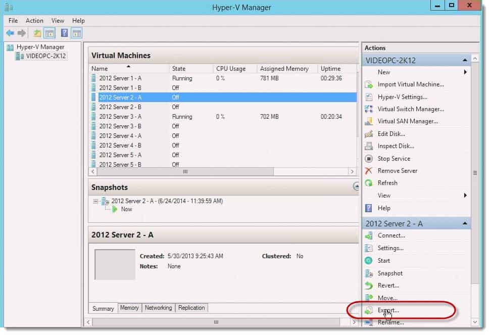Switch to the Memory tab
The height and width of the screenshot is (335, 490).
129,308
